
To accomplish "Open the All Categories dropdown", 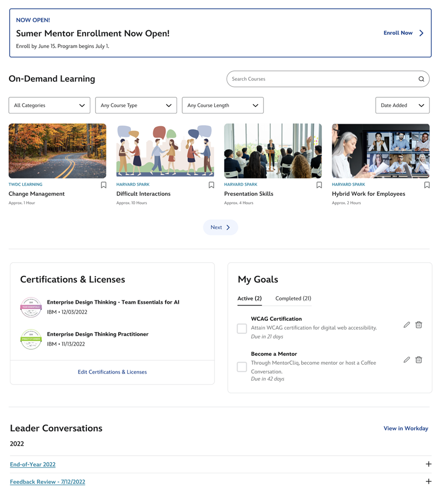I will pyautogui.click(x=50, y=105).
